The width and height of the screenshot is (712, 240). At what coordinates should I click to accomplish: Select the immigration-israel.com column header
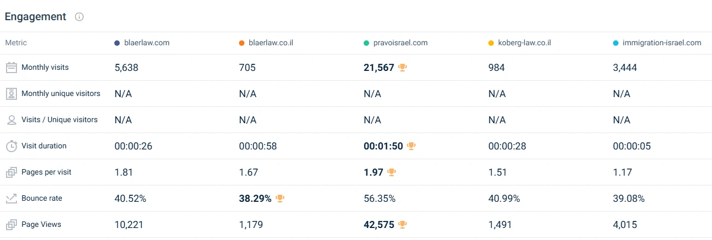coord(662,43)
